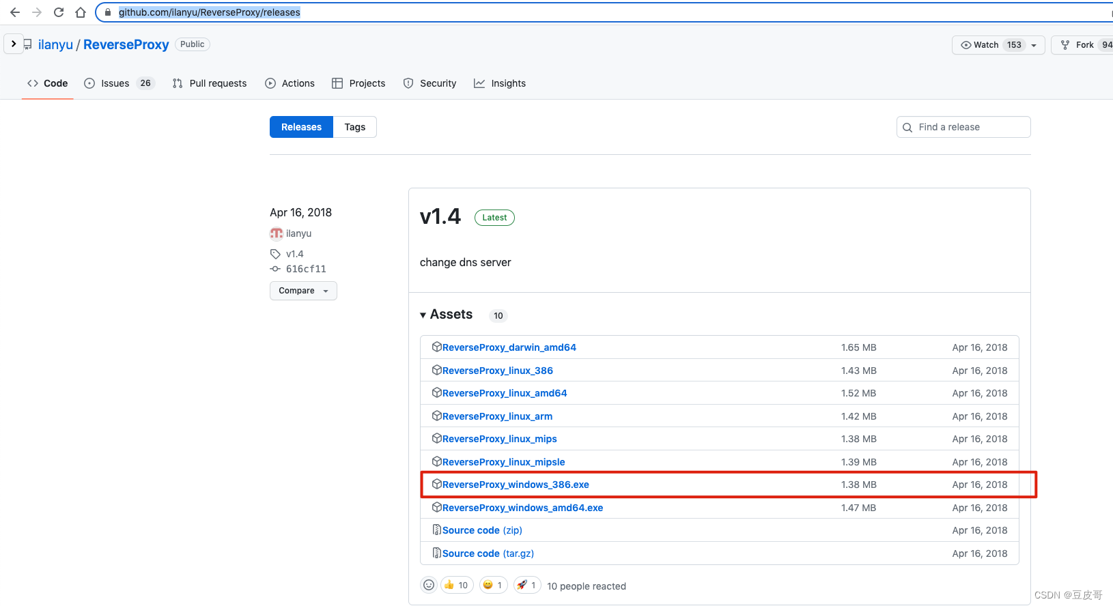Switch to the Code tab
This screenshot has height=606, width=1113.
tap(48, 83)
